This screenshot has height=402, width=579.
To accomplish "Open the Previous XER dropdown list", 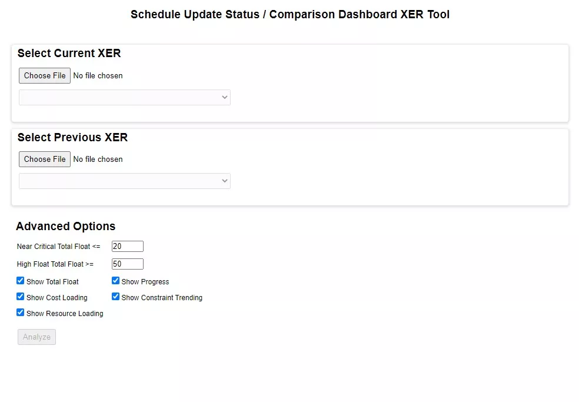I will [124, 181].
